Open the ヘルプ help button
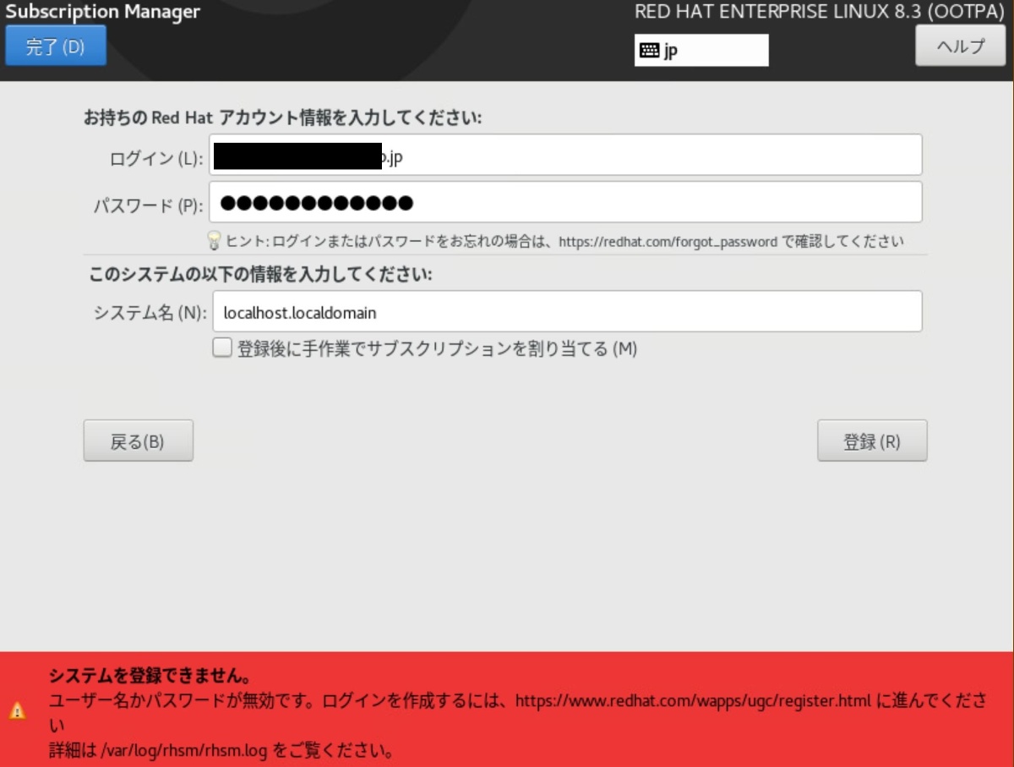The height and width of the screenshot is (767, 1014). pyautogui.click(x=961, y=46)
